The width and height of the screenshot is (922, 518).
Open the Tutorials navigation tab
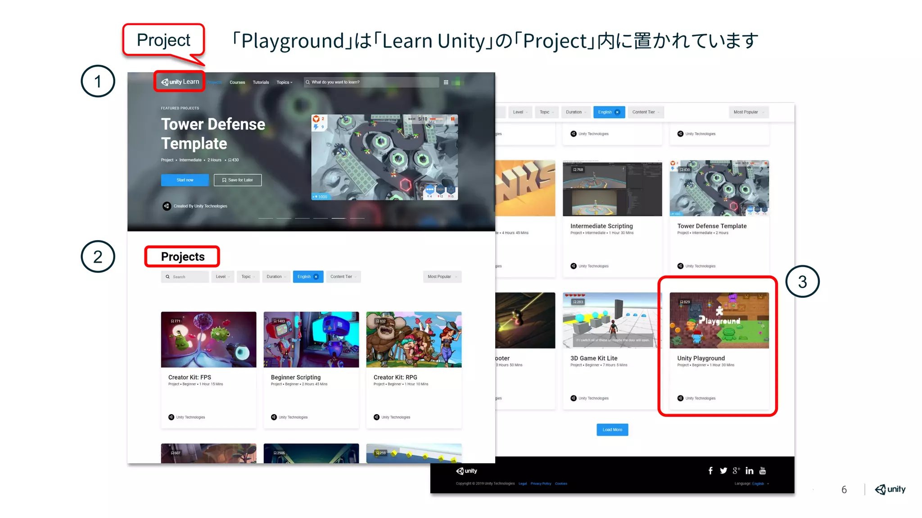tap(261, 82)
